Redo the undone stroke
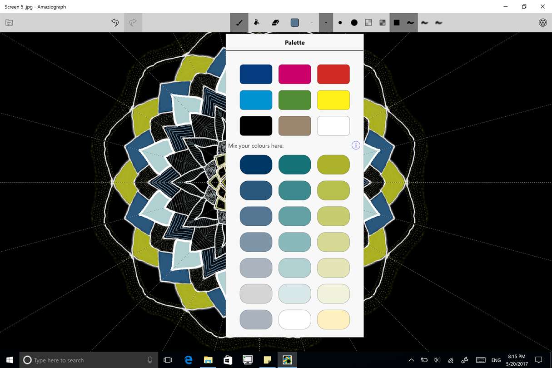This screenshot has width=552, height=368. [x=133, y=23]
